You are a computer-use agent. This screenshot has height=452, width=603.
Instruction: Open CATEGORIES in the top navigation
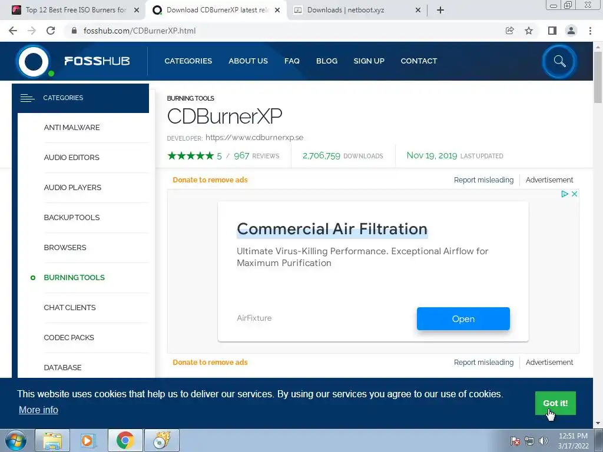pos(188,61)
